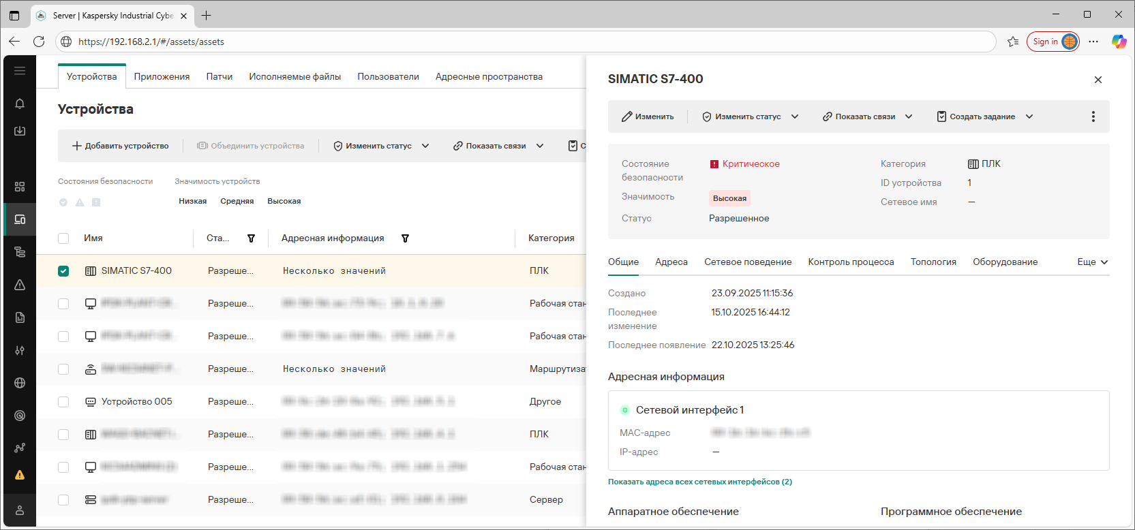Screen dimensions: 1135x530
Task: Open the notifications bell icon in sidebar
Action: point(20,104)
